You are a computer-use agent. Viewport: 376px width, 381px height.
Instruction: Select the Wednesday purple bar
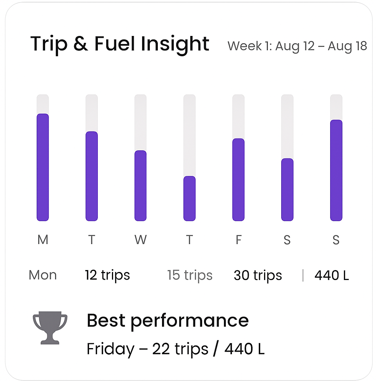click(141, 186)
